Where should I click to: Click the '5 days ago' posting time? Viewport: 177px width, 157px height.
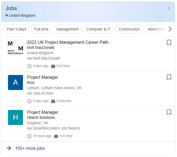pos(41,101)
